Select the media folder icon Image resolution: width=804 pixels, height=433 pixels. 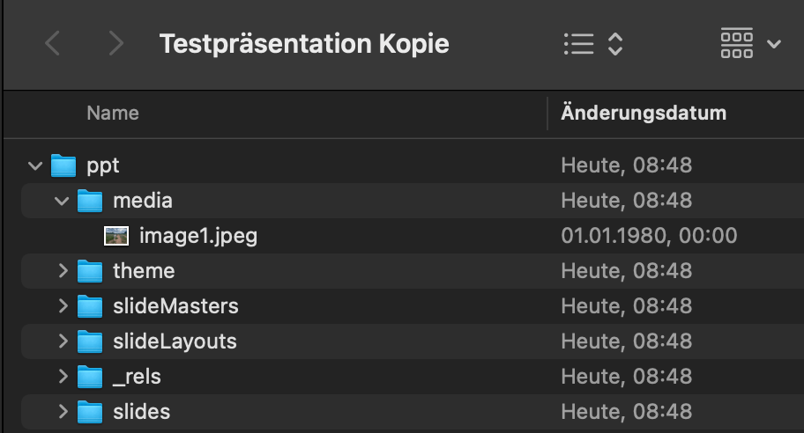(90, 201)
